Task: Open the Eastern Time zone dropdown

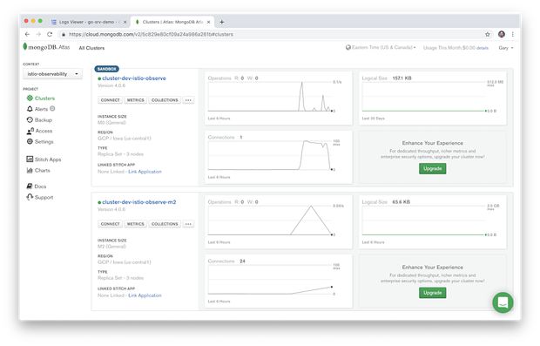Action: pos(381,47)
